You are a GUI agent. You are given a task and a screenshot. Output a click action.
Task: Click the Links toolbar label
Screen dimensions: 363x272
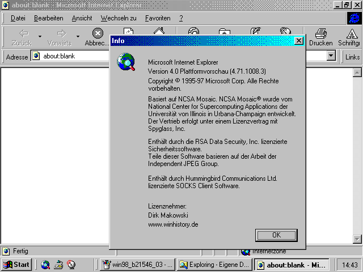pos(352,57)
